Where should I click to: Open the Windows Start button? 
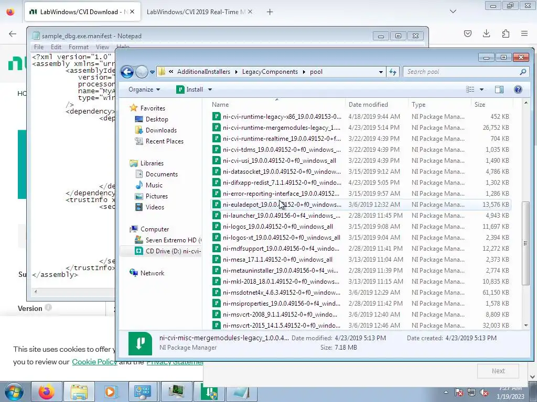click(x=14, y=392)
